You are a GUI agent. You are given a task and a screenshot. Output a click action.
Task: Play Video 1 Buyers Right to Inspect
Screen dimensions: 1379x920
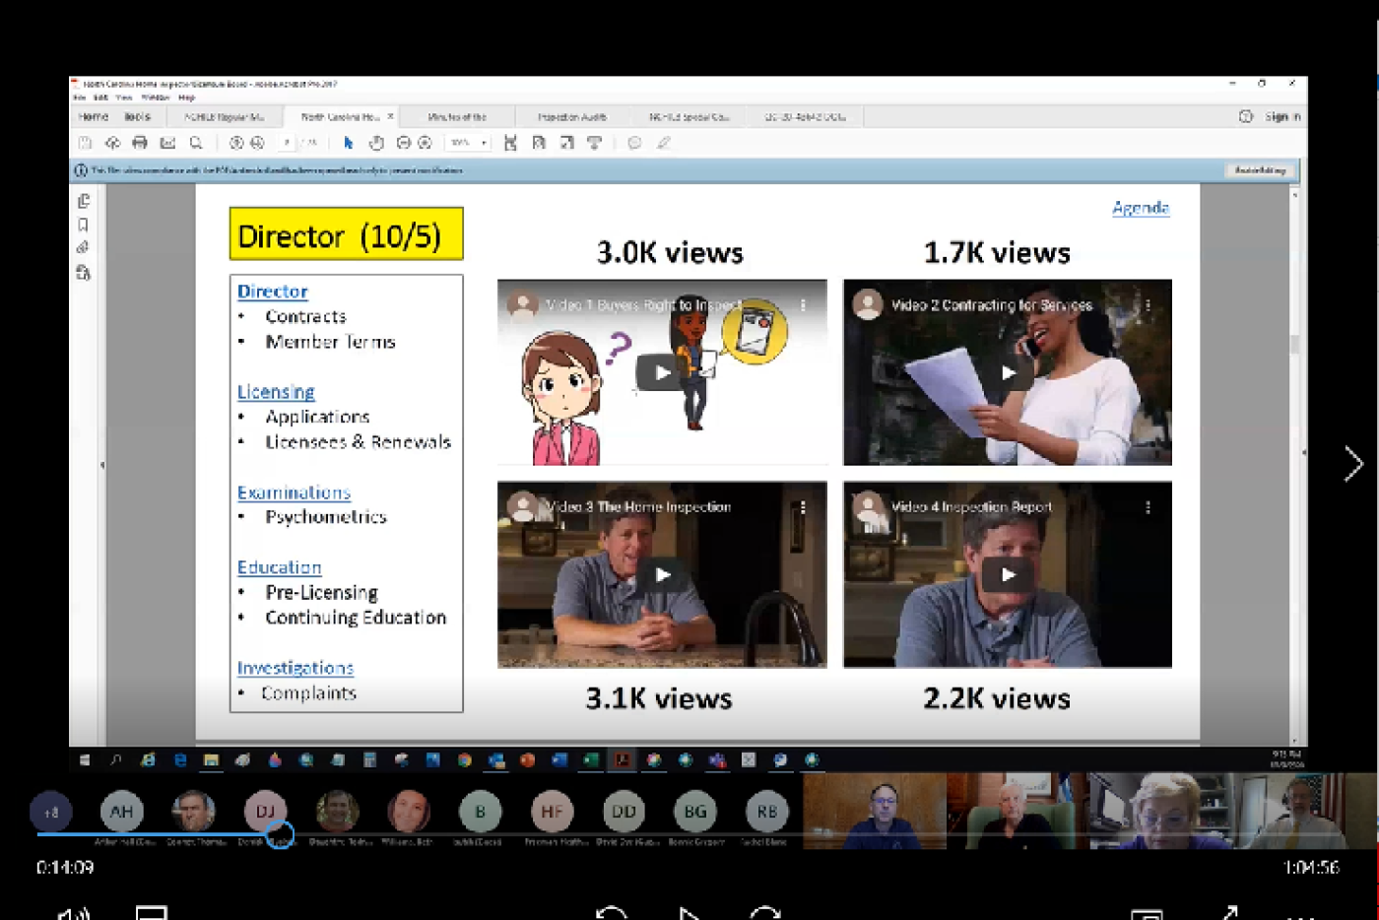click(x=662, y=372)
